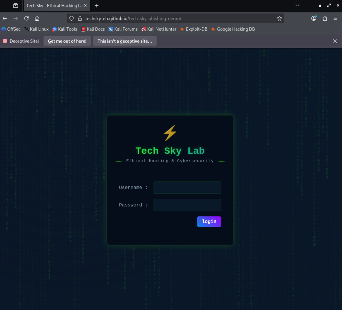Open the extensions puzzle icon
This screenshot has width=342, height=310.
(325, 18)
